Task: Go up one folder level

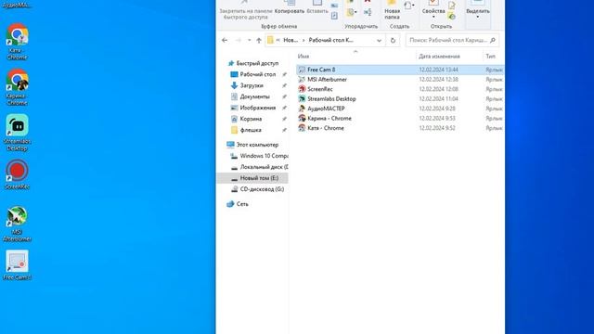Action: pyautogui.click(x=259, y=40)
